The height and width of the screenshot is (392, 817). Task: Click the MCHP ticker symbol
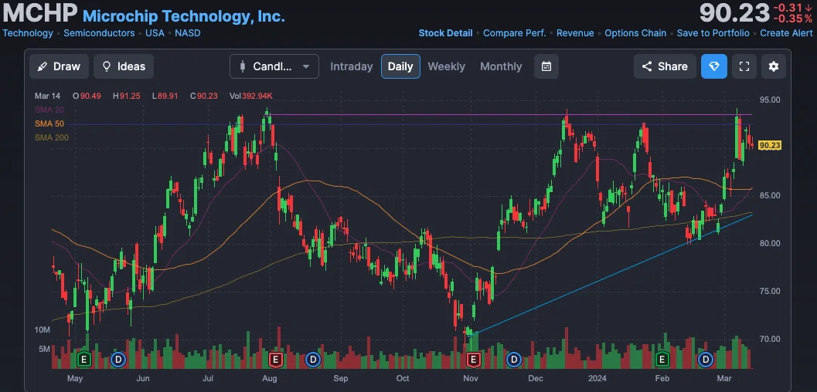[40, 14]
